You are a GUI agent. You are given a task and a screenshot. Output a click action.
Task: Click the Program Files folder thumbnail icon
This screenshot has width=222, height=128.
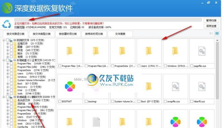(70, 51)
